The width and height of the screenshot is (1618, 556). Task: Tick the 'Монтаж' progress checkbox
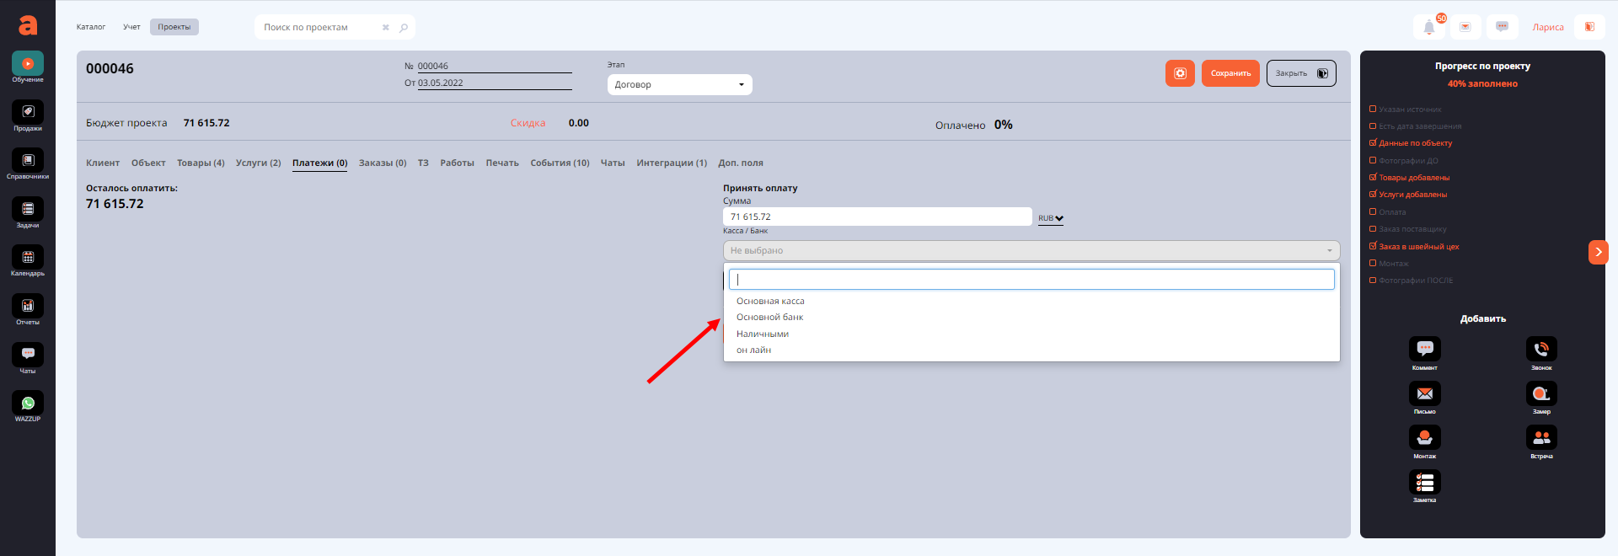coord(1373,264)
